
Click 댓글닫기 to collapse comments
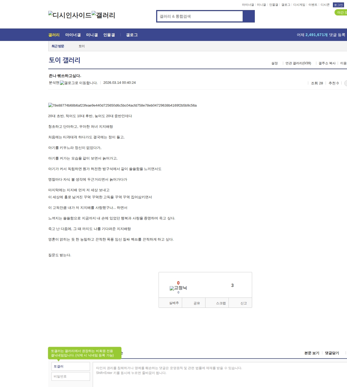332,353
